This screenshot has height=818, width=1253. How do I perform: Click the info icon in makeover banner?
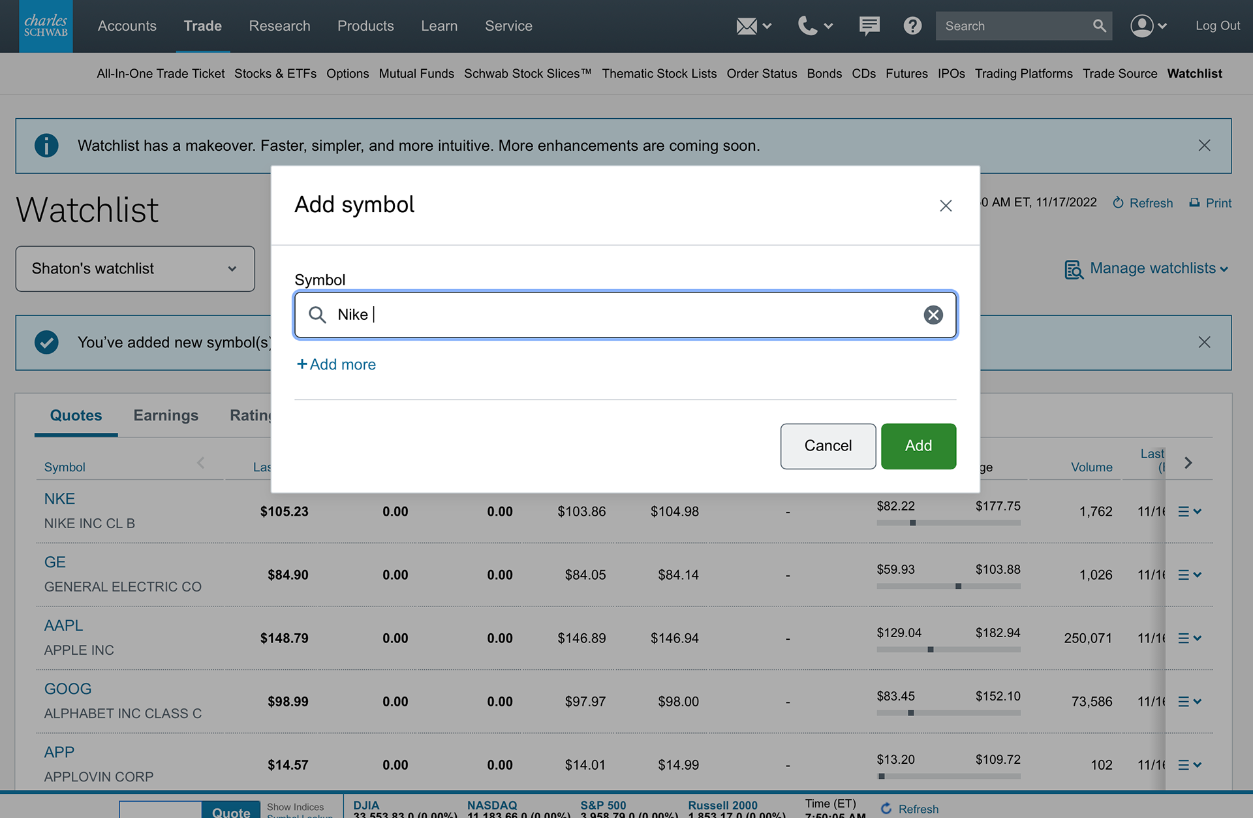coord(46,146)
